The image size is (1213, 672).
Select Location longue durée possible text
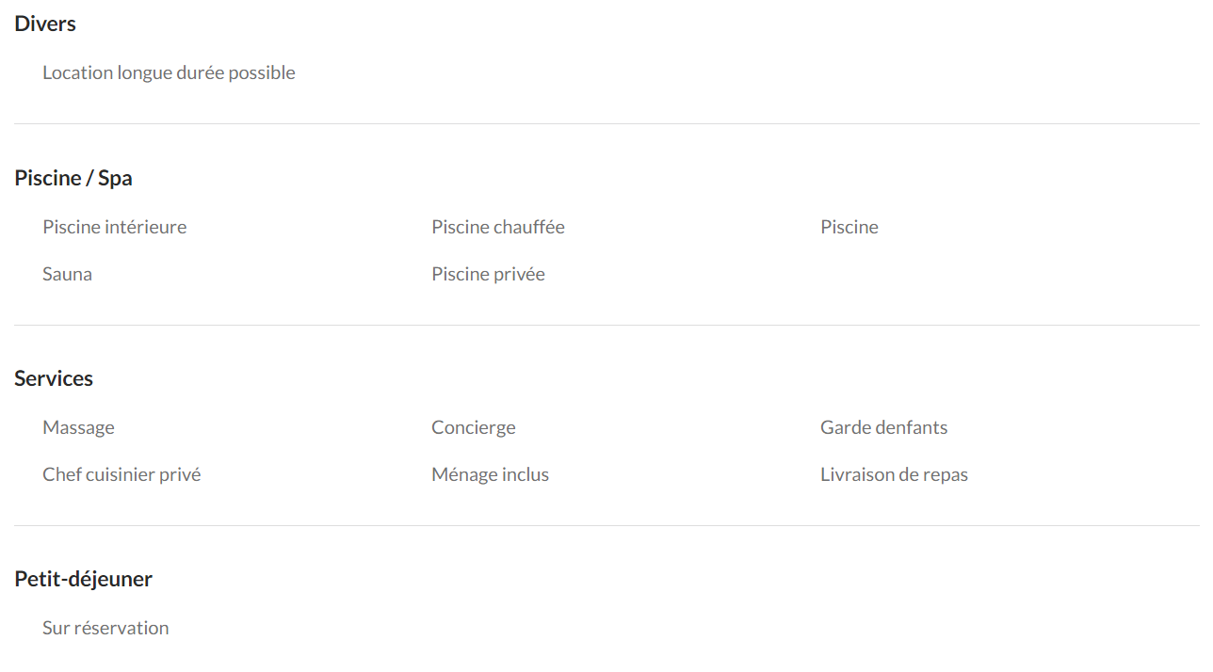tap(169, 72)
